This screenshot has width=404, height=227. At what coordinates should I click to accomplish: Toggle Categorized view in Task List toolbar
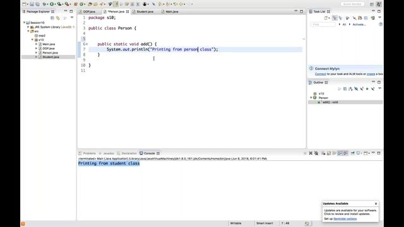tap(335, 18)
